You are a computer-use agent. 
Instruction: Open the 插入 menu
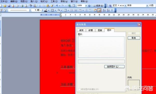tap(34, 1)
